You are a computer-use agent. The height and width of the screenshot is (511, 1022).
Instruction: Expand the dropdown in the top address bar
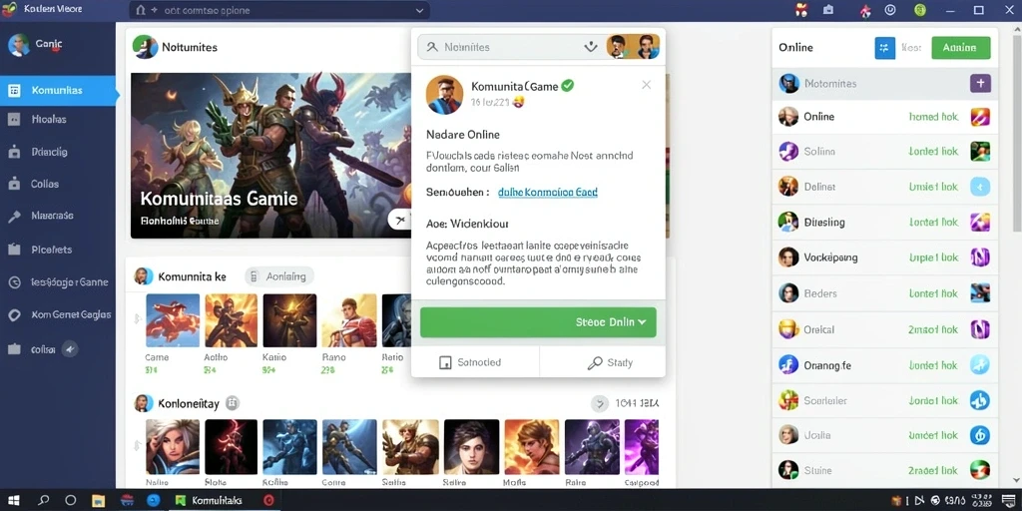coord(420,10)
